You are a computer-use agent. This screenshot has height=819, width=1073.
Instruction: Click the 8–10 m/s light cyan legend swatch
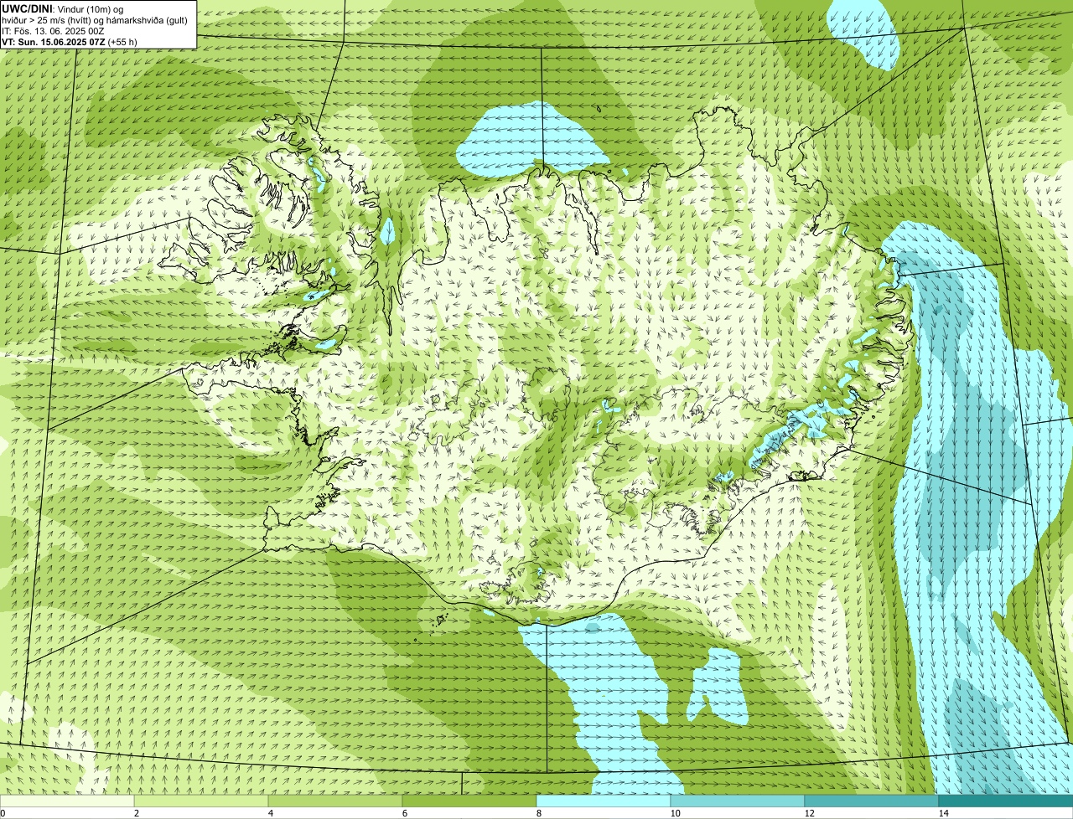click(x=604, y=801)
